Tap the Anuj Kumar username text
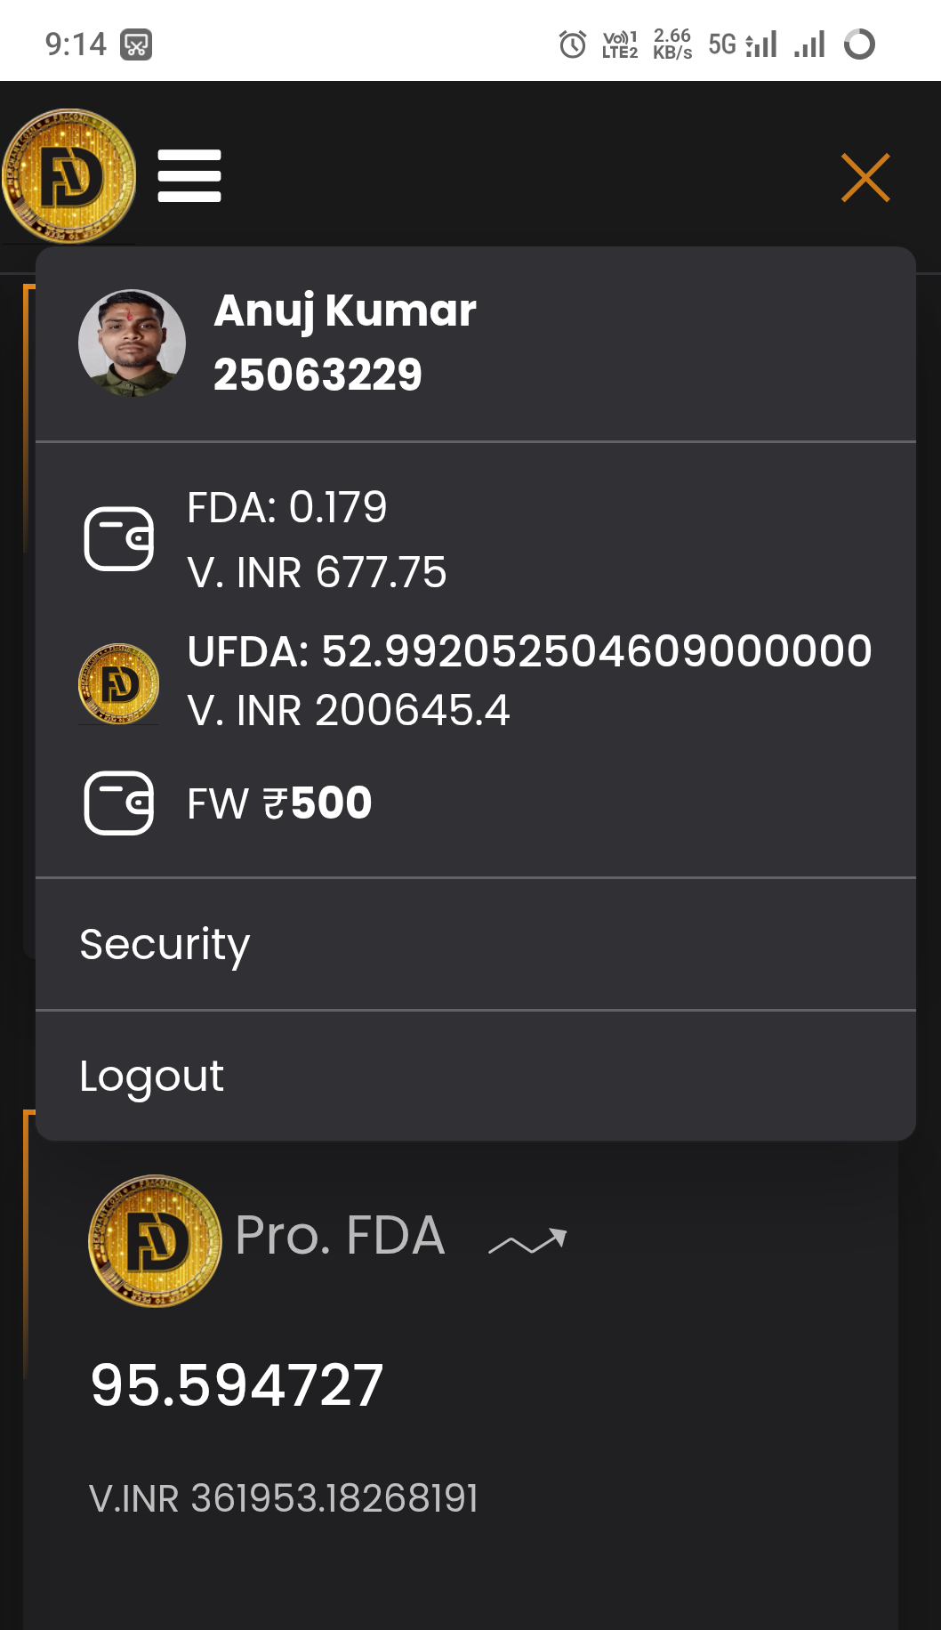Viewport: 941px width, 1630px height. click(x=345, y=311)
